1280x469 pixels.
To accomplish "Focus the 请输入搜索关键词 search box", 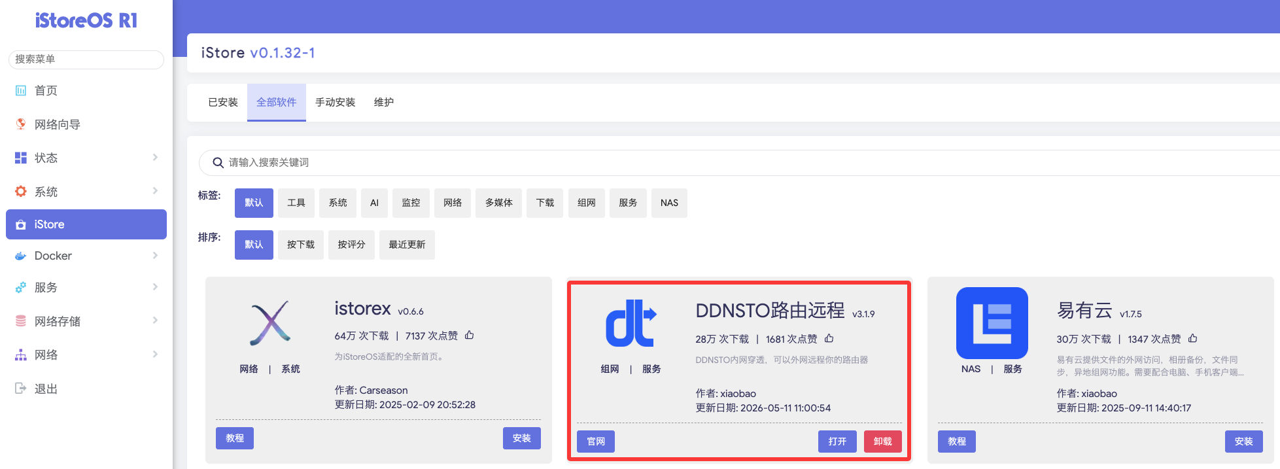I will pos(740,162).
